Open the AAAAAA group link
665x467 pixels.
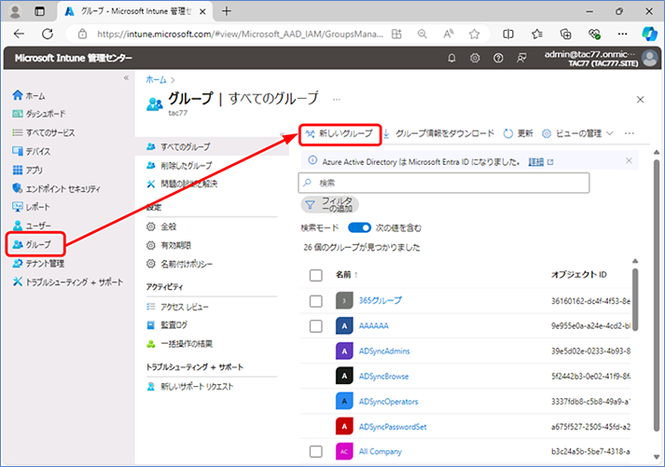pyautogui.click(x=374, y=326)
